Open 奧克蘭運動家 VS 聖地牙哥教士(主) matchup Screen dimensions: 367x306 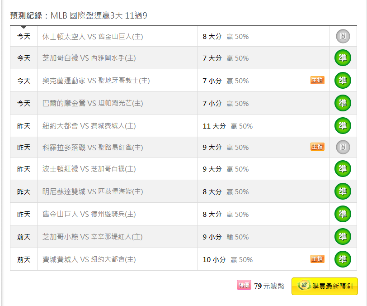pos(96,81)
